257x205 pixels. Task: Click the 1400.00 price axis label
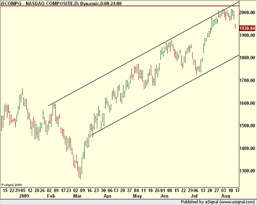pyautogui.click(x=247, y=148)
